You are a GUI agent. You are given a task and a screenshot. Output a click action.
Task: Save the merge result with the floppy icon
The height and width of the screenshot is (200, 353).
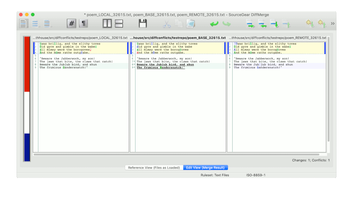click(143, 23)
